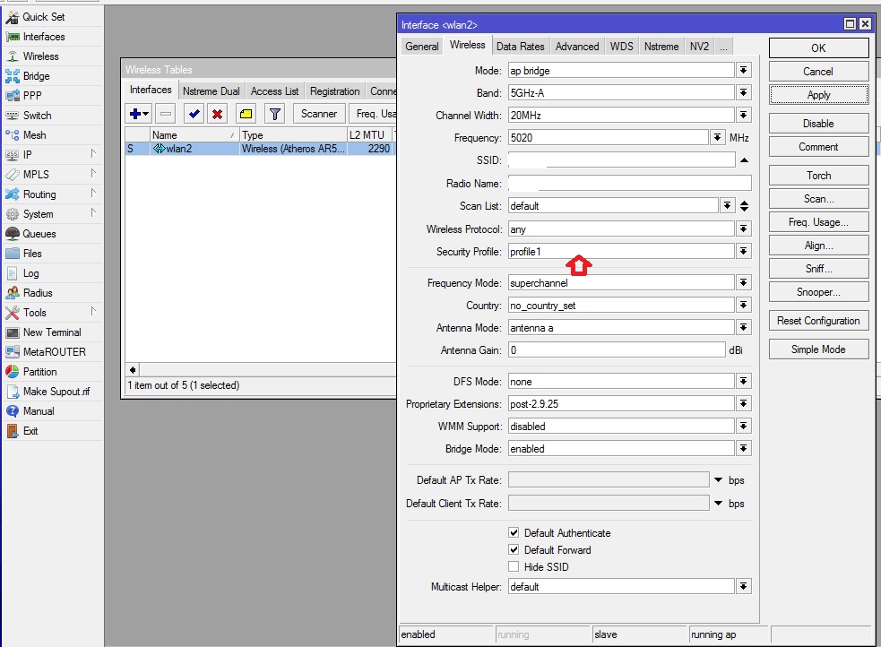Expand the Security Profile dropdown
Screen dimensions: 881x647
(743, 252)
